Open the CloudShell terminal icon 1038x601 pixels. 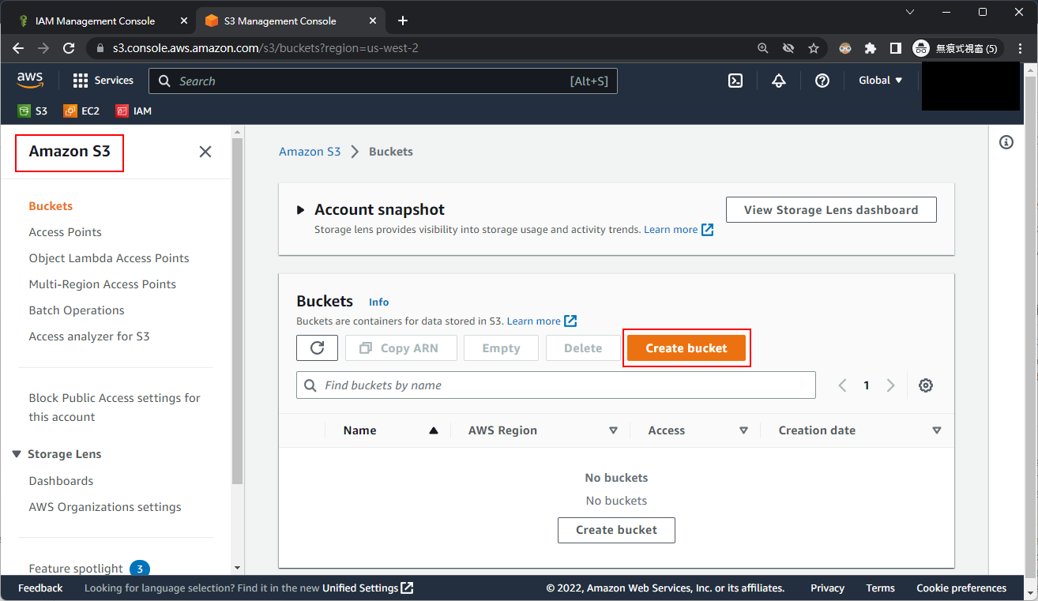pos(735,81)
